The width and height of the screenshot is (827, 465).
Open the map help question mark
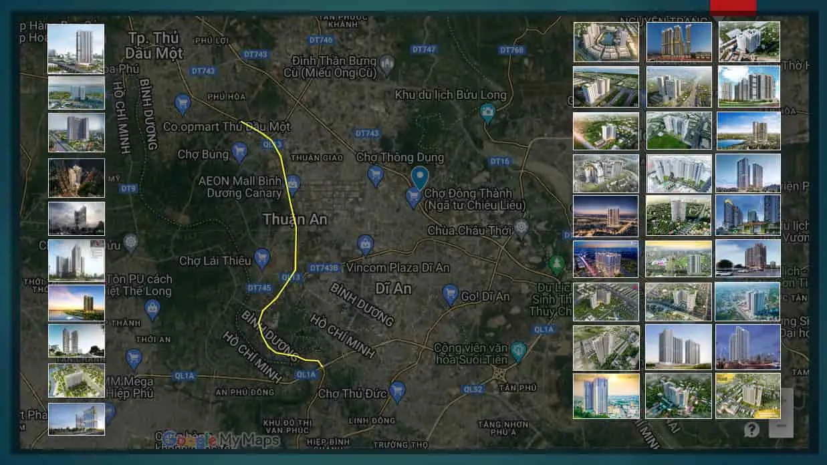[751, 429]
